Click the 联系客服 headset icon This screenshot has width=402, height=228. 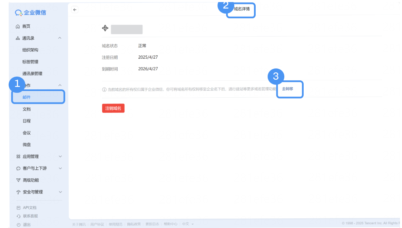pyautogui.click(x=18, y=216)
